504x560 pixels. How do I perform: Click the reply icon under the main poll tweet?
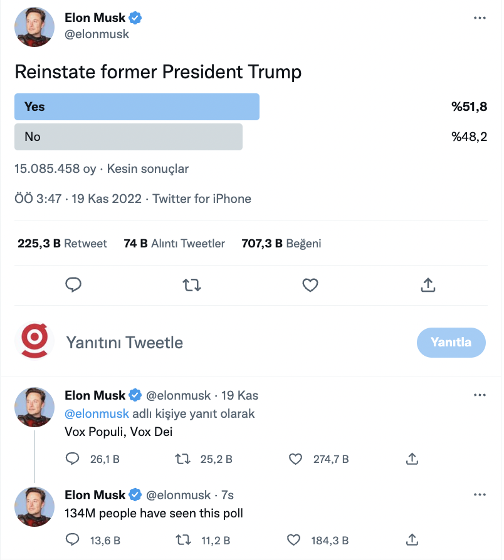coord(73,285)
